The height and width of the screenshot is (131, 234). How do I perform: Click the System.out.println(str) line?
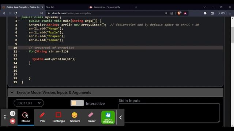click(x=54, y=59)
